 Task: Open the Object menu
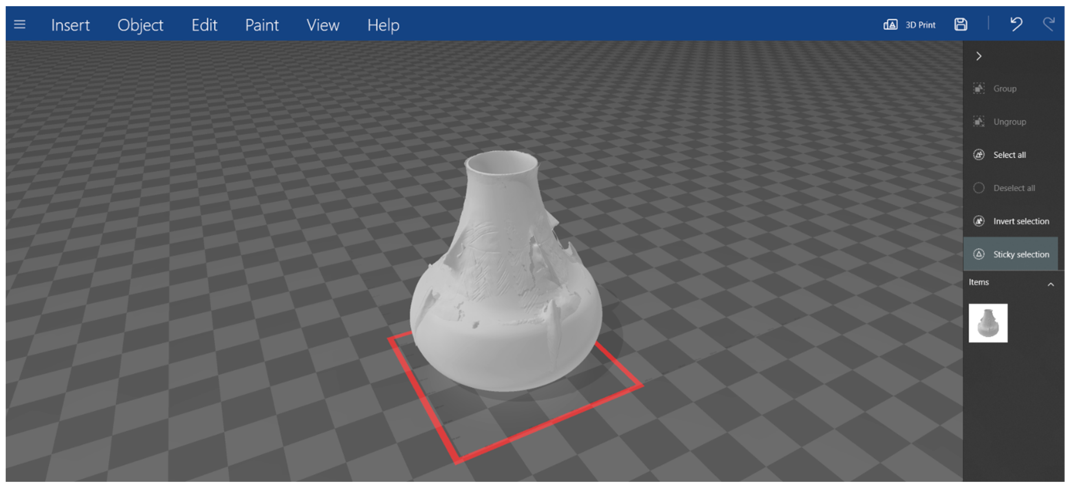coord(140,25)
